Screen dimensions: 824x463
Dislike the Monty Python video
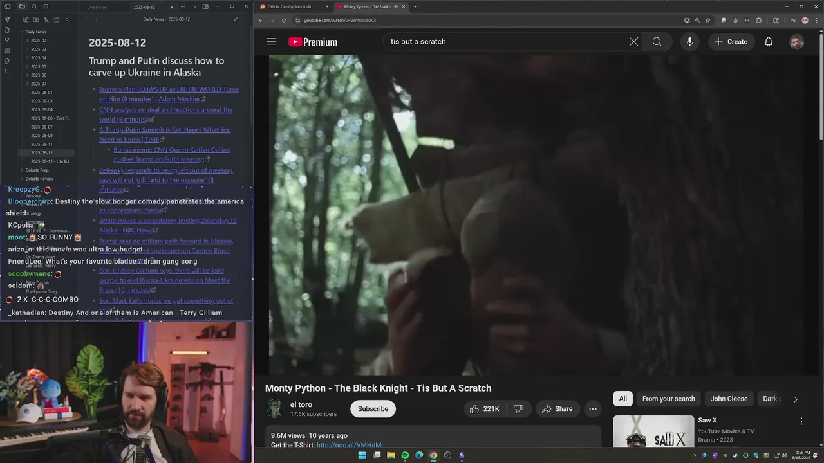[x=518, y=409]
